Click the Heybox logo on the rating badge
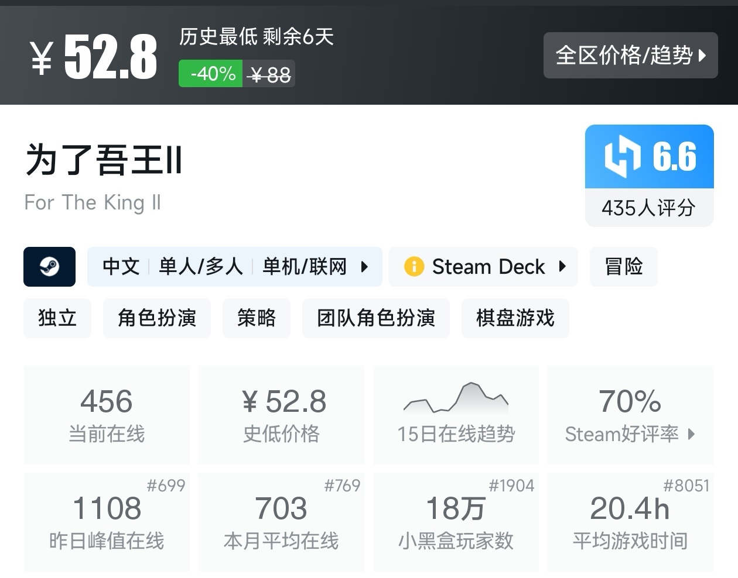The image size is (738, 578). (x=623, y=156)
